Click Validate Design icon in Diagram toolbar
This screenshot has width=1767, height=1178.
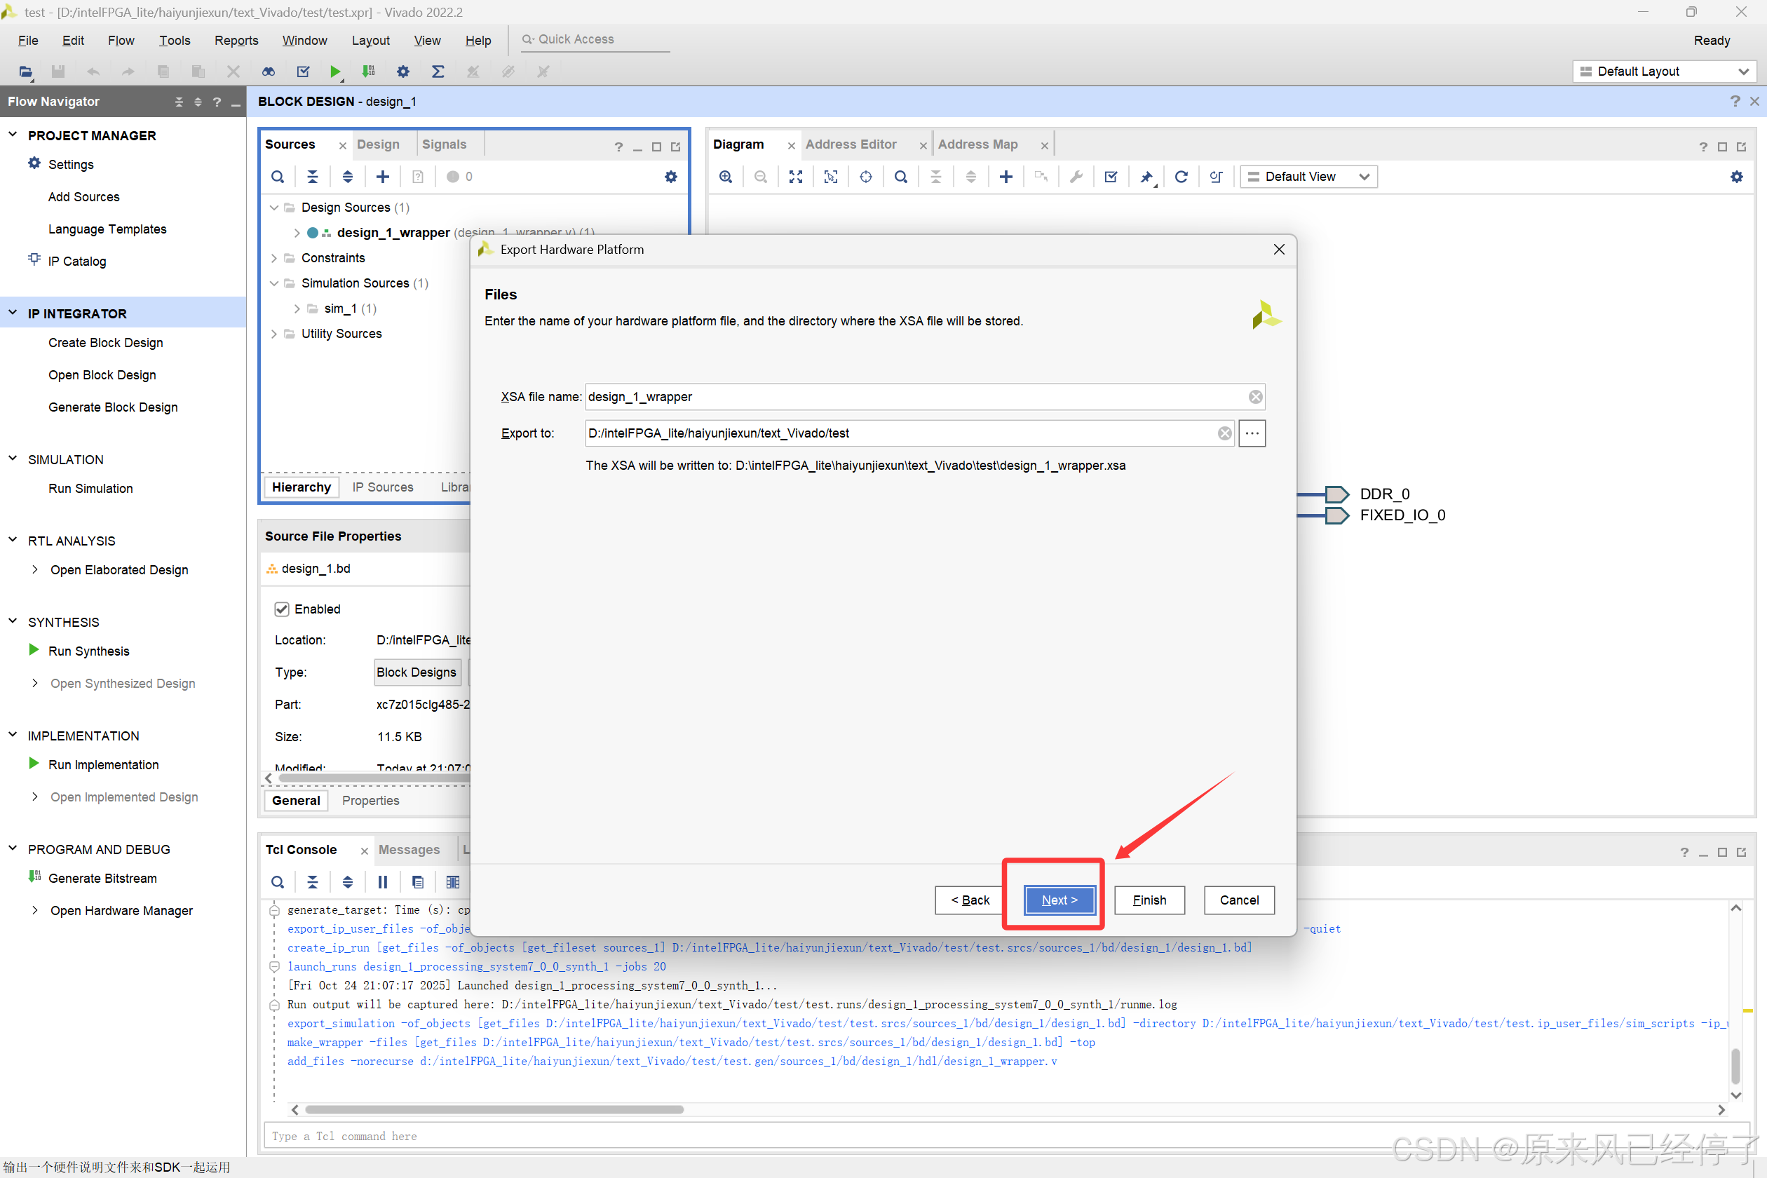(x=1111, y=177)
